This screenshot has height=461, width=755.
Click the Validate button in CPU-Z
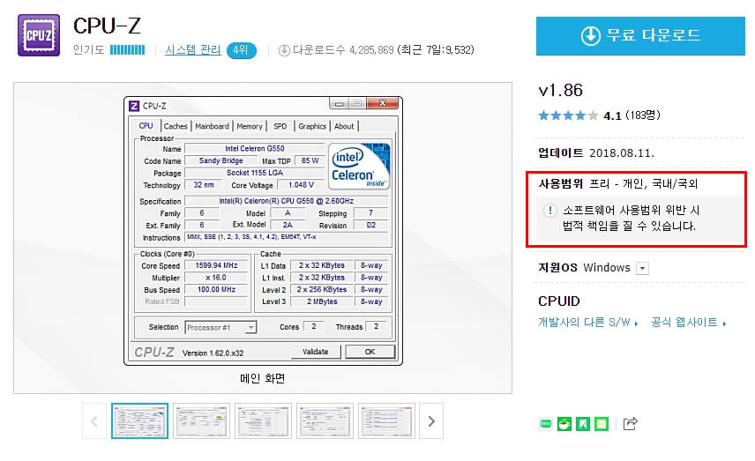316,352
